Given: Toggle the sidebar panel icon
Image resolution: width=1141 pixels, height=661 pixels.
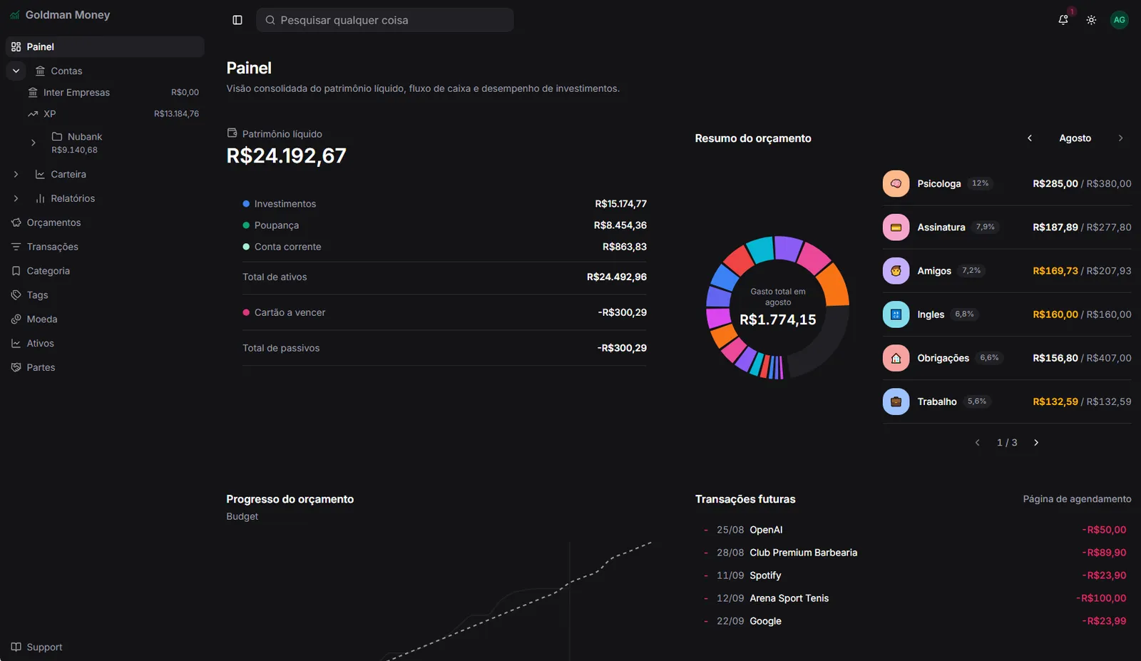Looking at the screenshot, I should 237,20.
